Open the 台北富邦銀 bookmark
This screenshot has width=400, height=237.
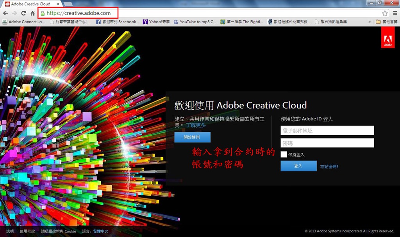click(x=289, y=22)
